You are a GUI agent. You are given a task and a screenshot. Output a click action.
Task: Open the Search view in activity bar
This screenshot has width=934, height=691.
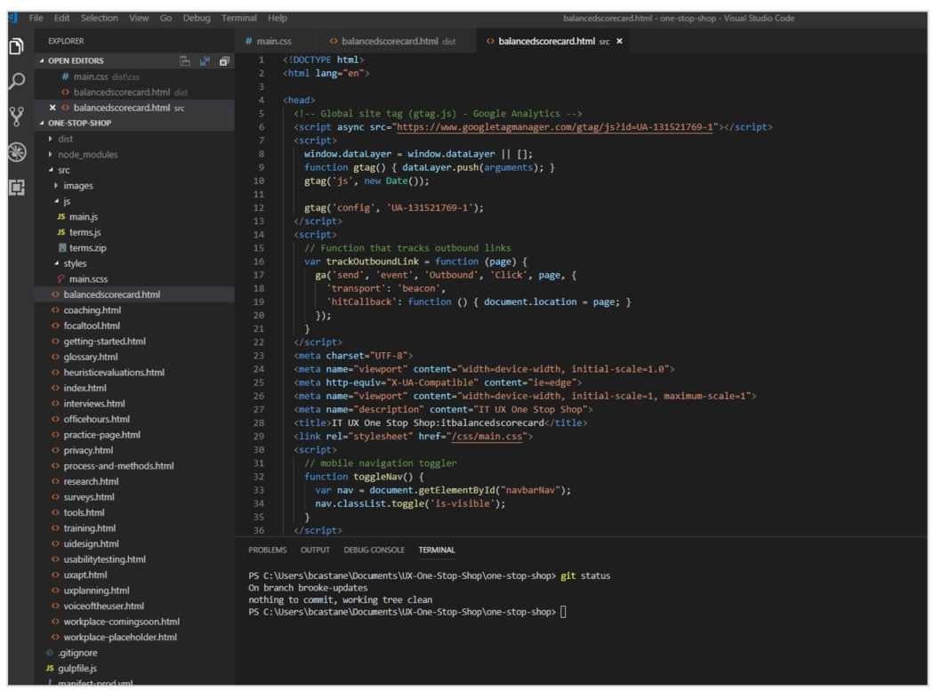tap(17, 81)
